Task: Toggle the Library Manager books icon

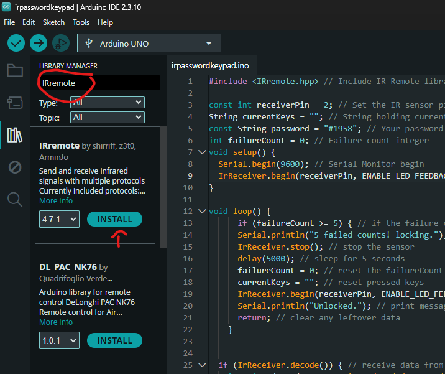Action: coord(15,135)
